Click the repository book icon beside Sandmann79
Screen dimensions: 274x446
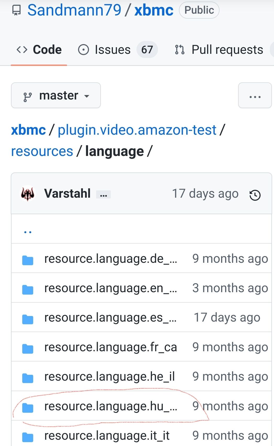point(16,10)
